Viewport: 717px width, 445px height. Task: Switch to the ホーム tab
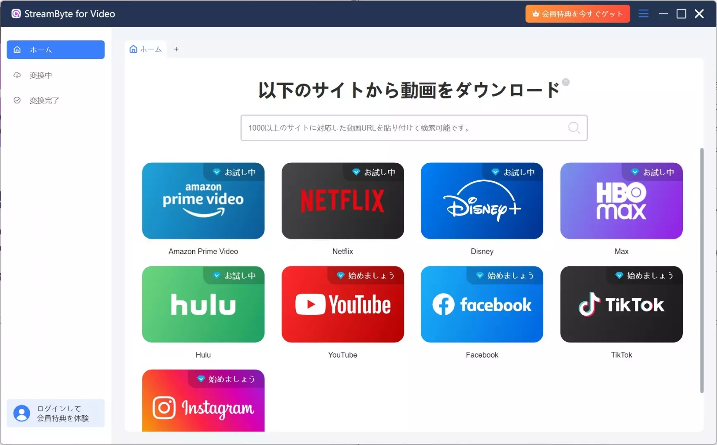[146, 49]
